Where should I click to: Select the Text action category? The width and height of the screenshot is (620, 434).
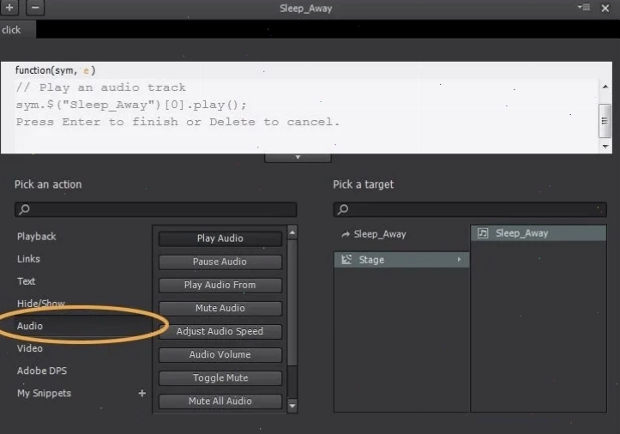[26, 281]
